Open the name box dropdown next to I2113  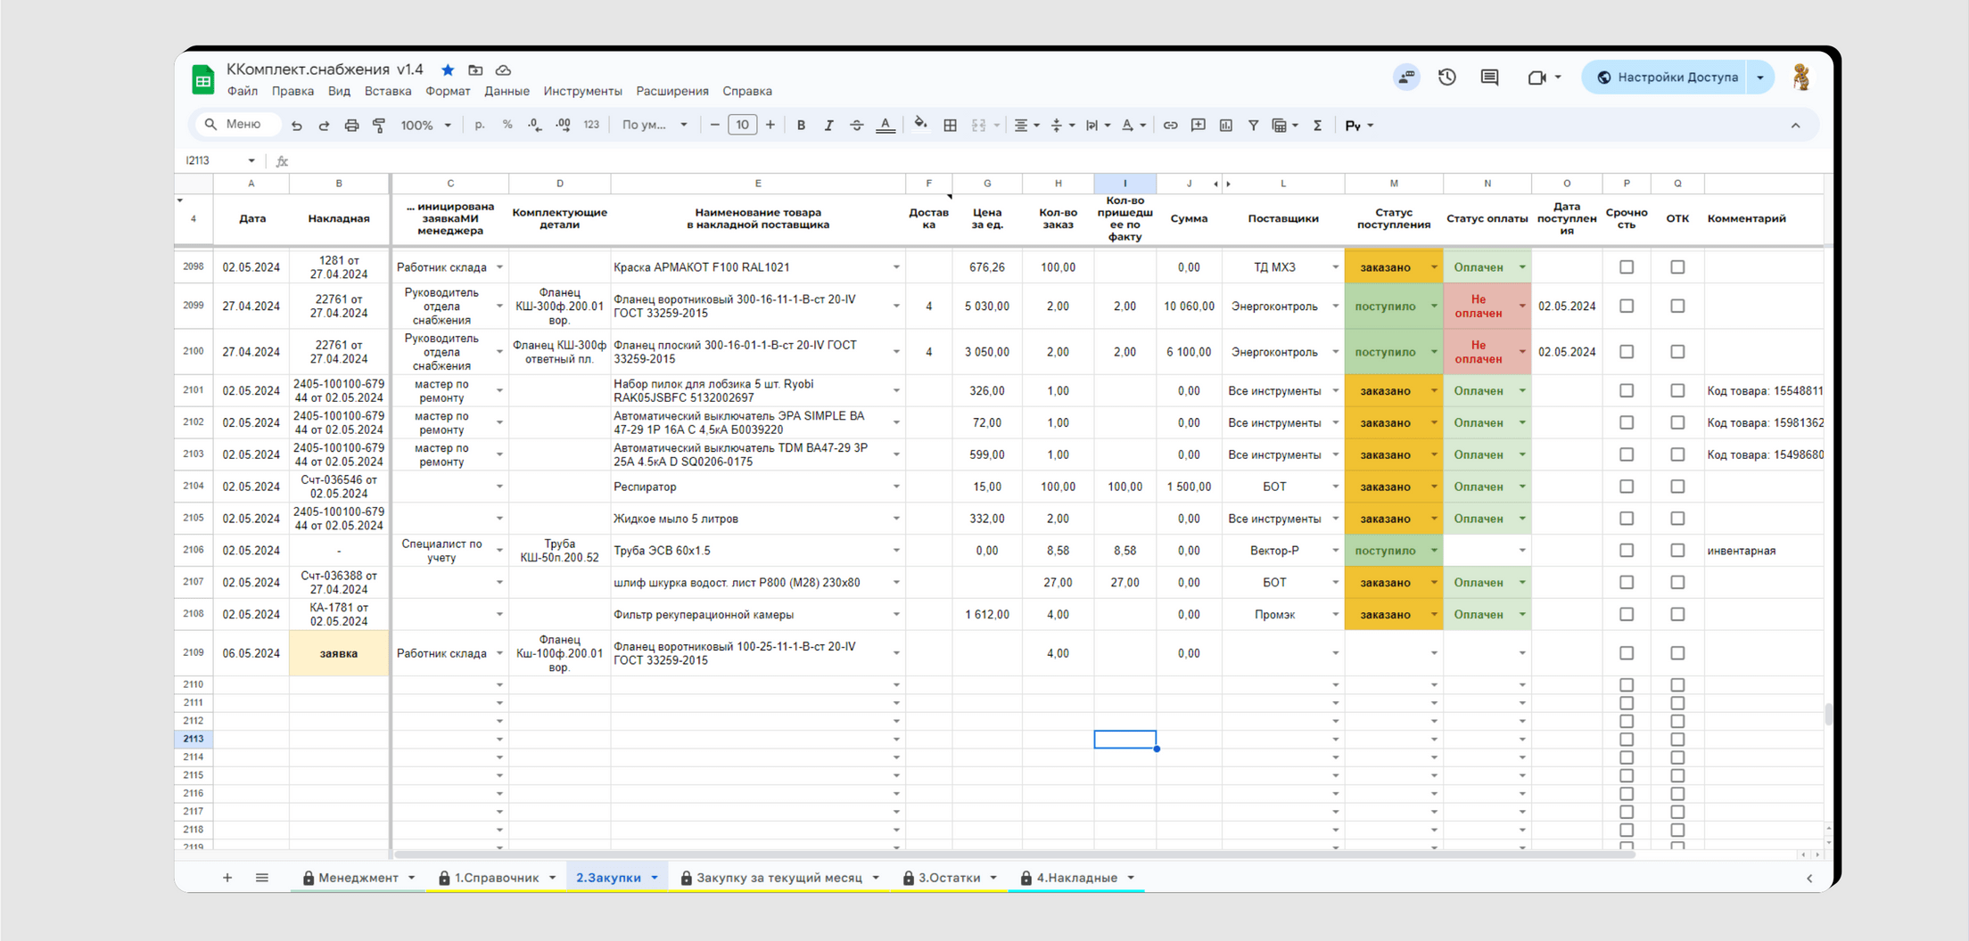tap(251, 160)
